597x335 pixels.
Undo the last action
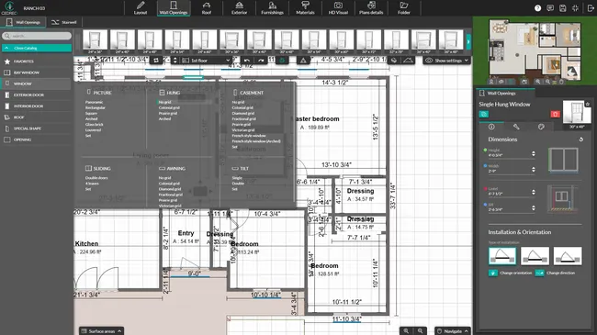coord(247,61)
